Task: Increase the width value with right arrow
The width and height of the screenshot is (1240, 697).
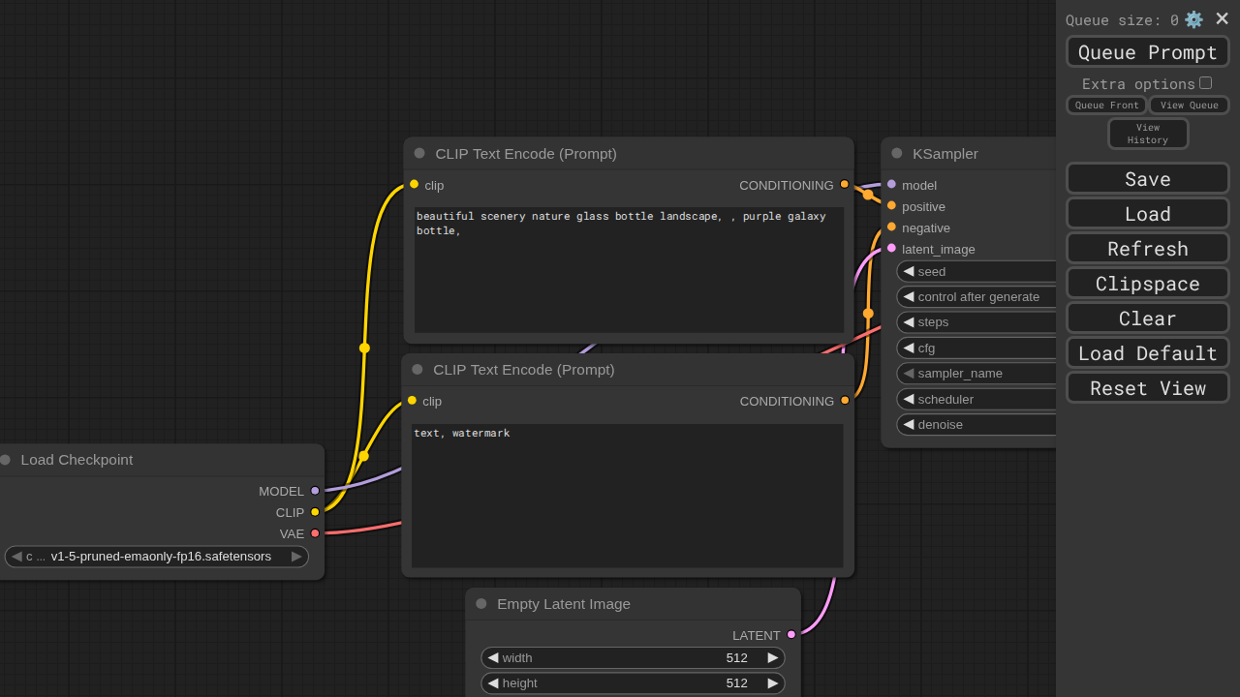Action: (x=773, y=658)
